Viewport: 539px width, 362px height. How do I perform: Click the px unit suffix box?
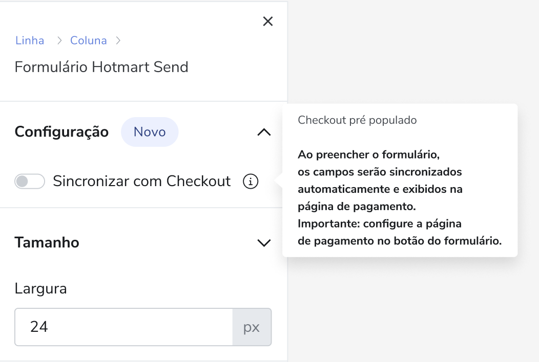(252, 327)
